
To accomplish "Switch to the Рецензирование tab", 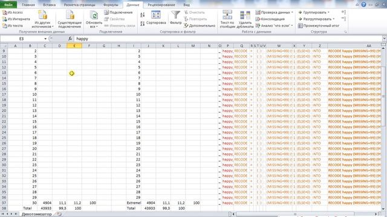I will 161,5.
